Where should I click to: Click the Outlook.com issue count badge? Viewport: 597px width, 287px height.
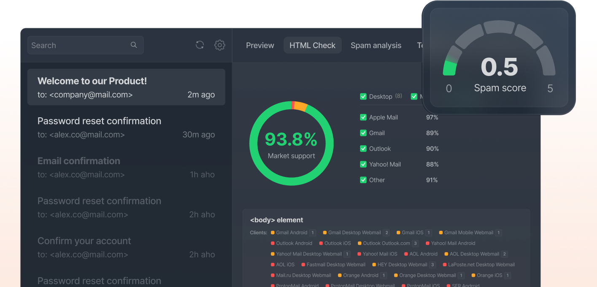click(x=415, y=244)
